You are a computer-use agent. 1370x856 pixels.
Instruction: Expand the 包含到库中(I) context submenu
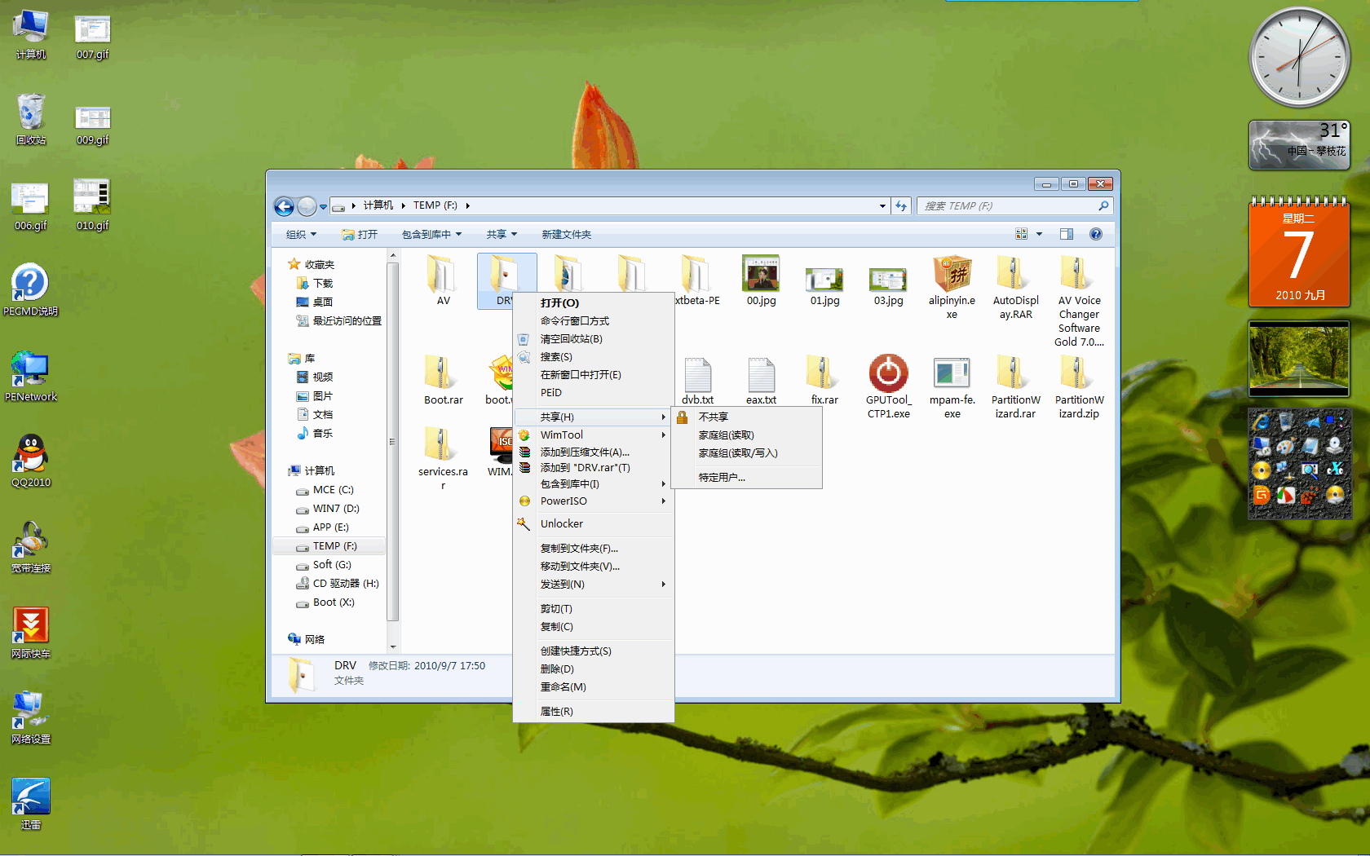pos(593,483)
